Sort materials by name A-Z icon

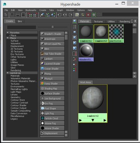click(75, 53)
